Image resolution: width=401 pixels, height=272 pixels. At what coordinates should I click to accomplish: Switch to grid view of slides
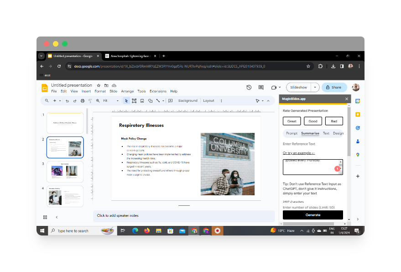tap(45, 217)
